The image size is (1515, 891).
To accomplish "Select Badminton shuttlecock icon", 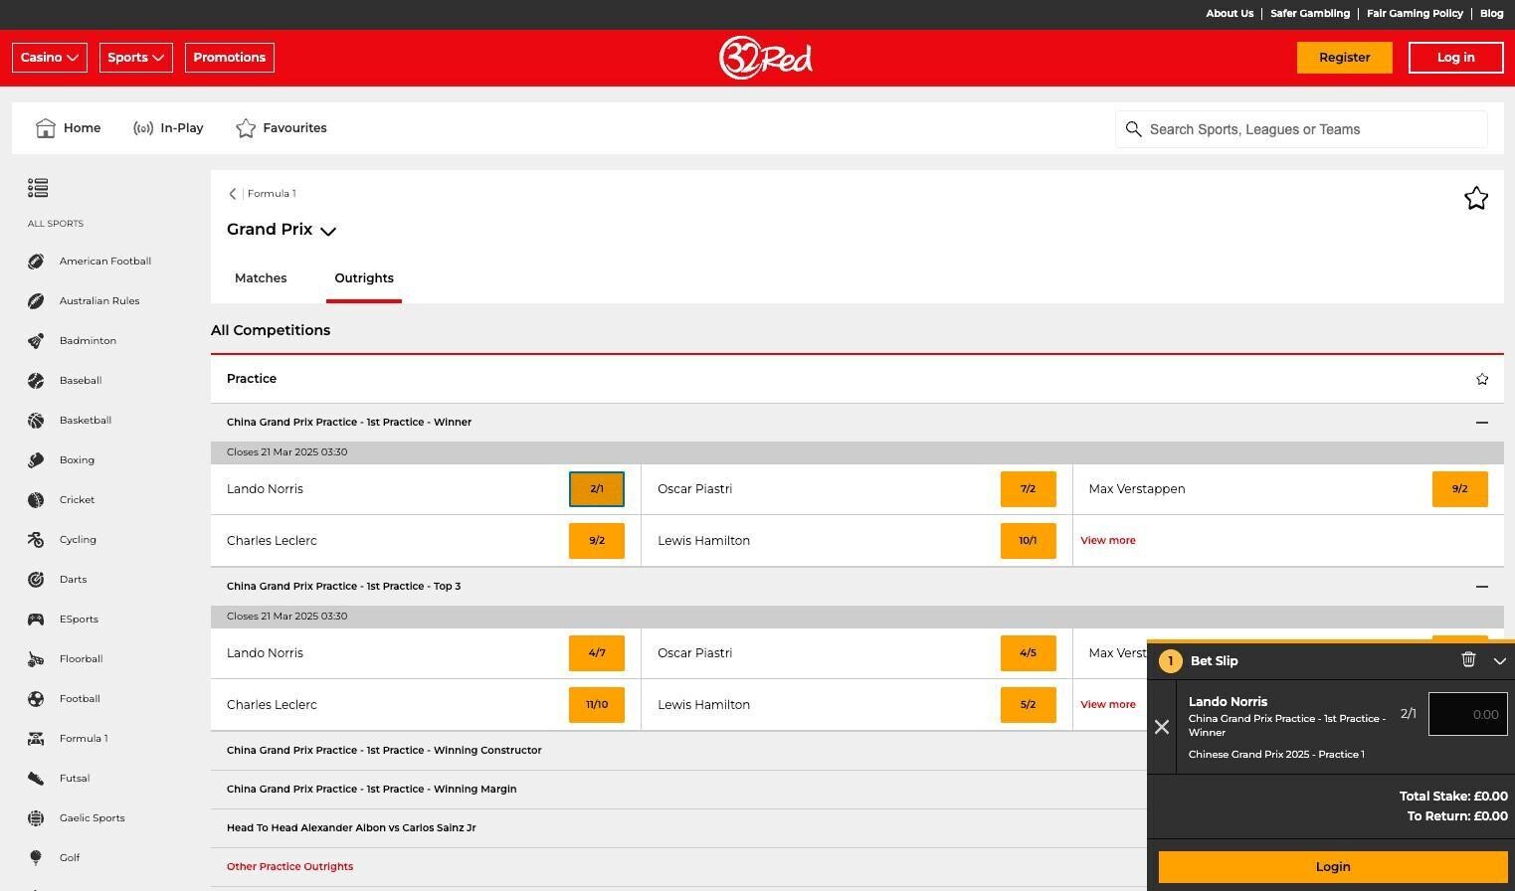I will tap(36, 341).
